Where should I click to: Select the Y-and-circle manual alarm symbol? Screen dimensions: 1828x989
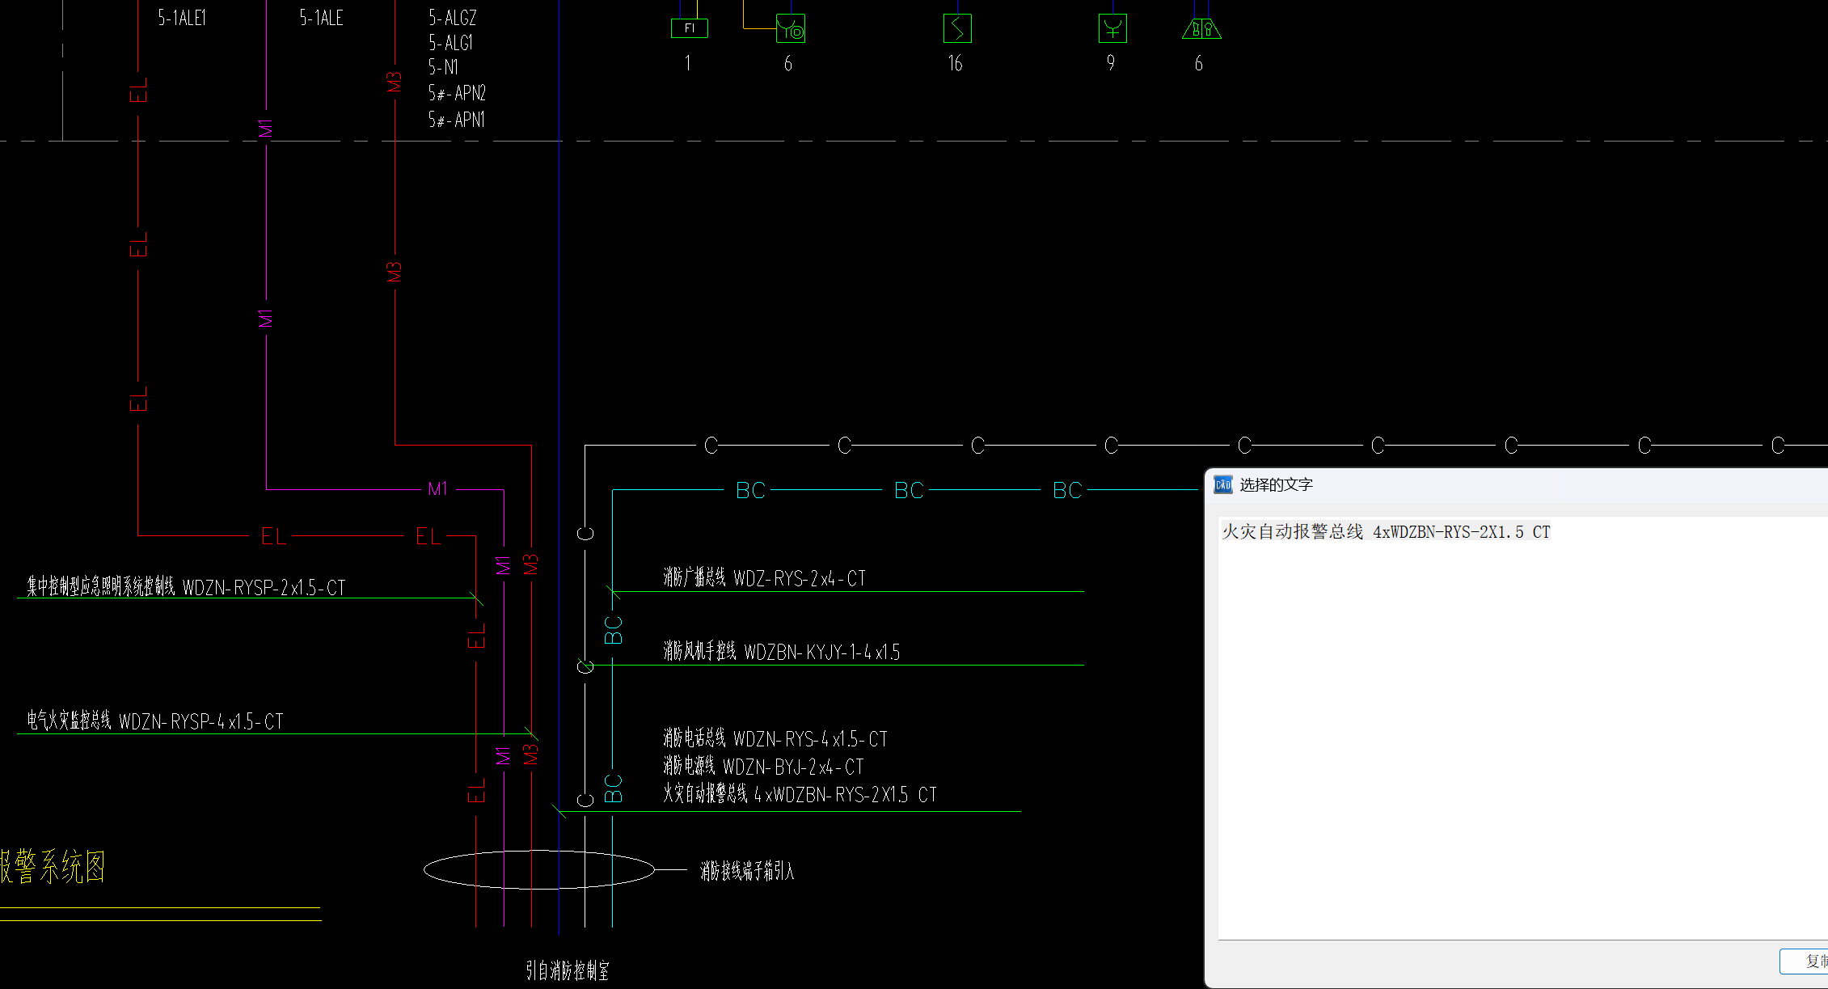click(x=791, y=29)
